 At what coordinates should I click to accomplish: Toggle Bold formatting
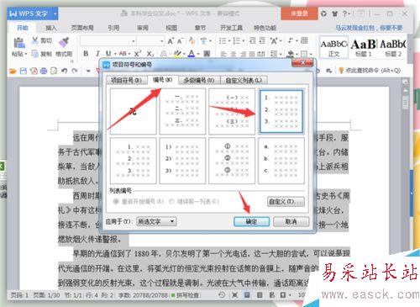pos(86,53)
